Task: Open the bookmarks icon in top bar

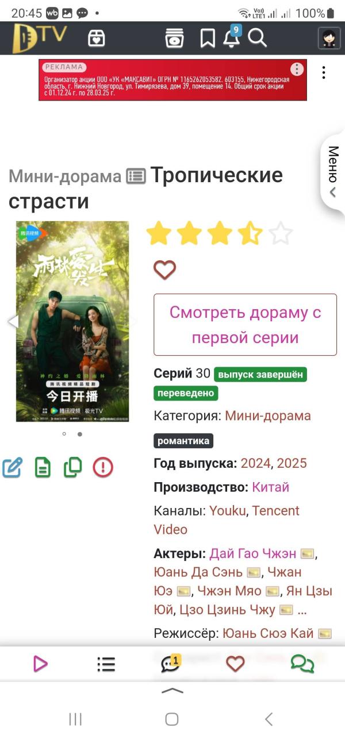Action: point(207,39)
